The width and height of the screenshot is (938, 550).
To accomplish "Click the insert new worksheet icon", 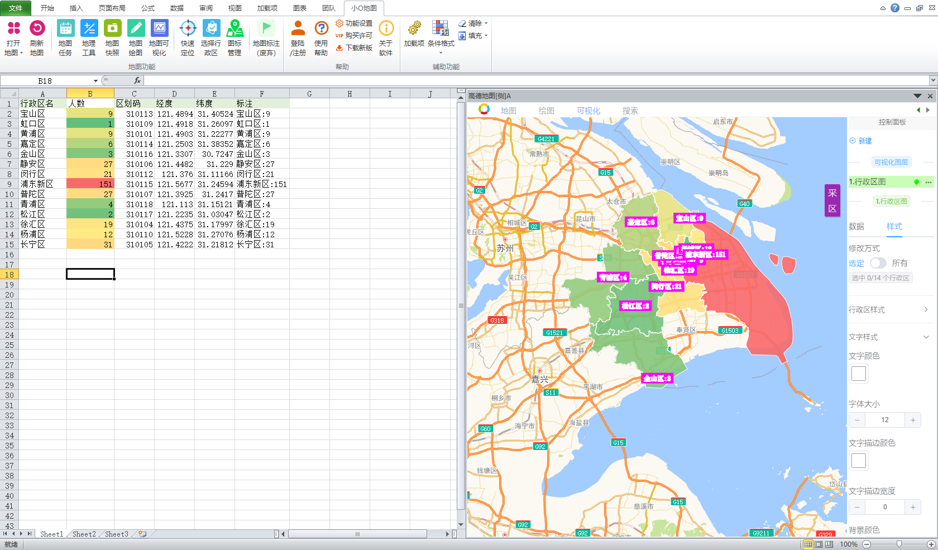I will click(x=143, y=534).
